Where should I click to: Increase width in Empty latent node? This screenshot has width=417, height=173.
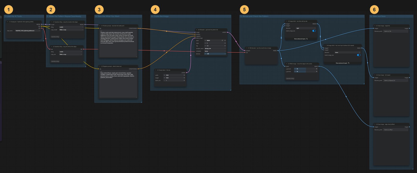point(184,75)
